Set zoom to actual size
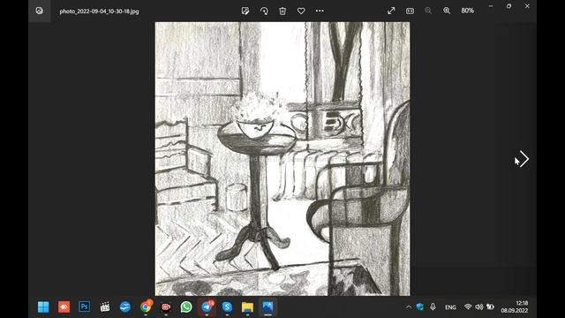 (x=410, y=11)
